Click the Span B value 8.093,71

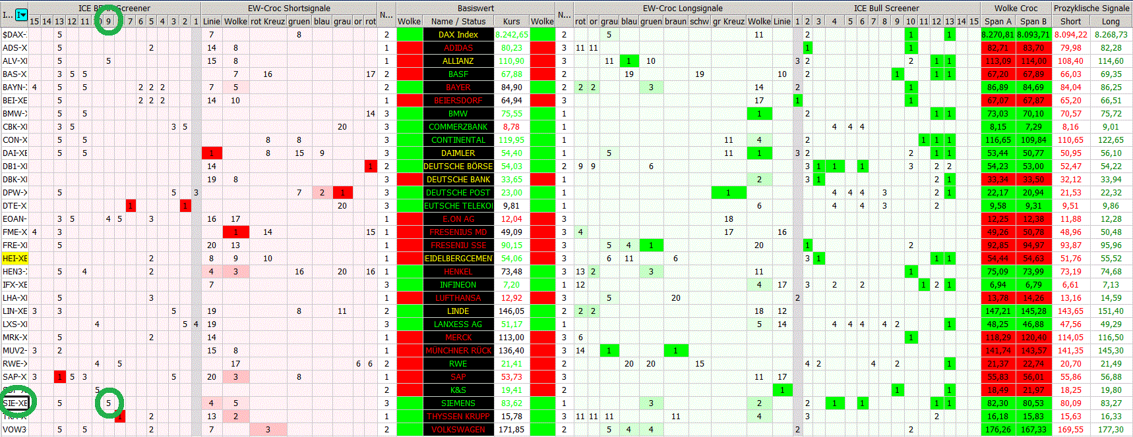pos(1033,34)
